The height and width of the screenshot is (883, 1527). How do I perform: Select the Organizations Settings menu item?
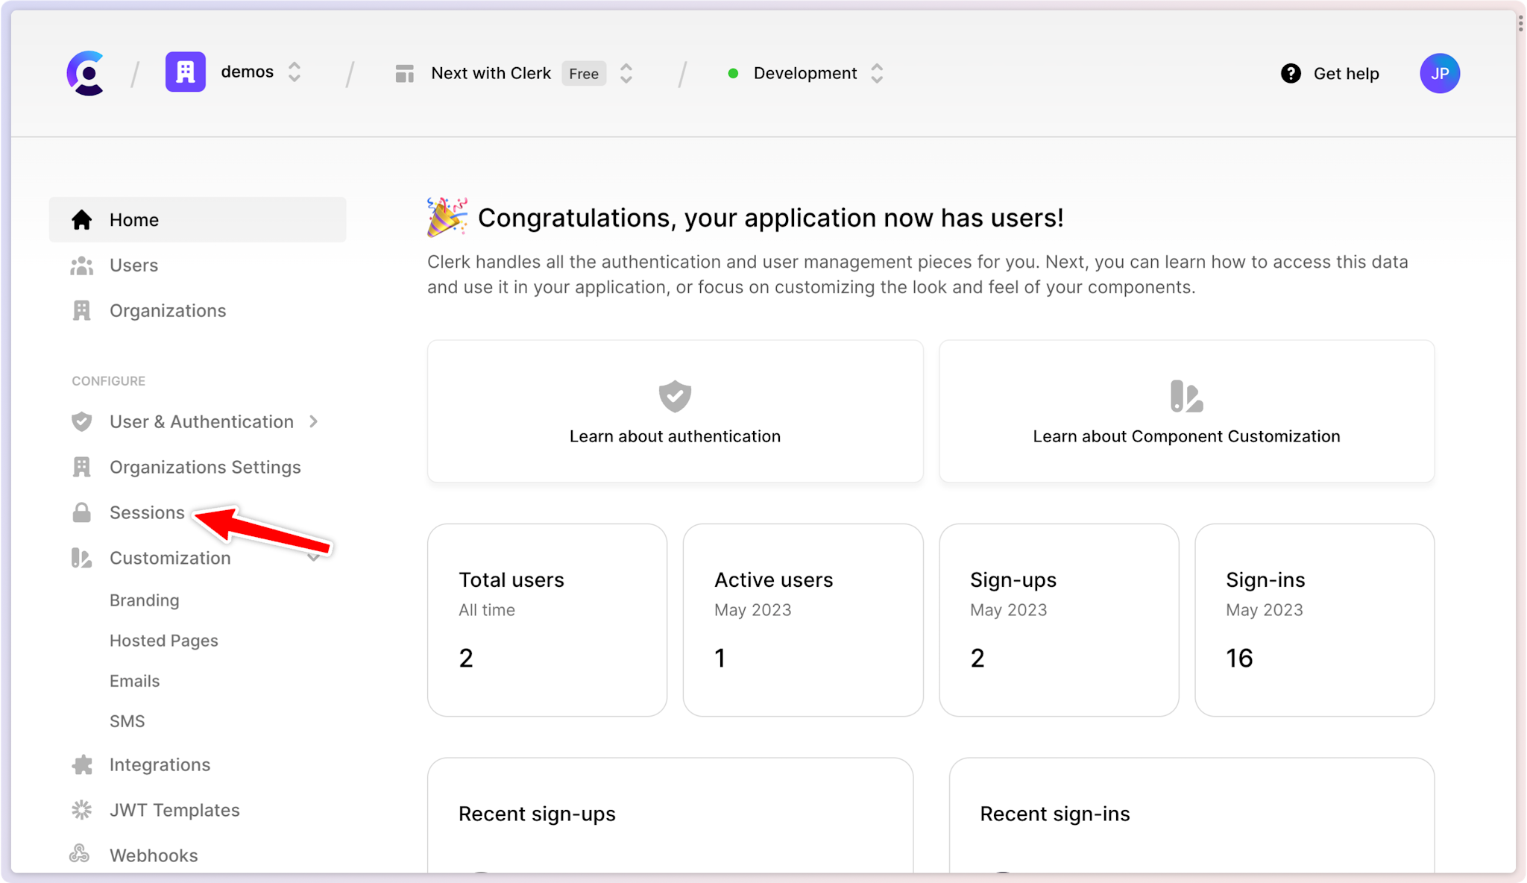[x=205, y=467]
